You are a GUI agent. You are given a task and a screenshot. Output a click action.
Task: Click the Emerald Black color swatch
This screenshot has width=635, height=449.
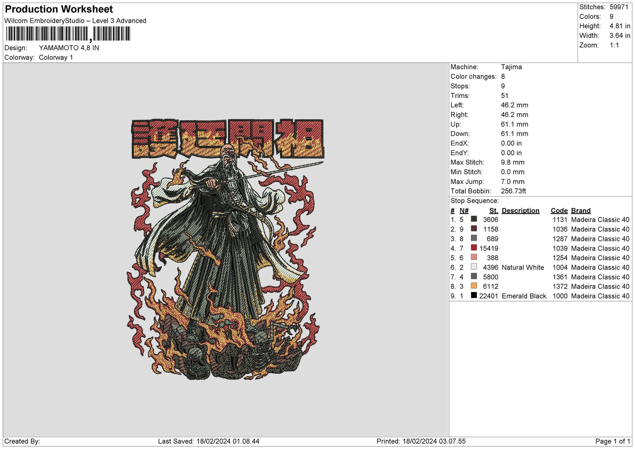(474, 296)
